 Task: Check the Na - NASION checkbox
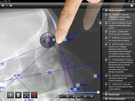(106, 15)
